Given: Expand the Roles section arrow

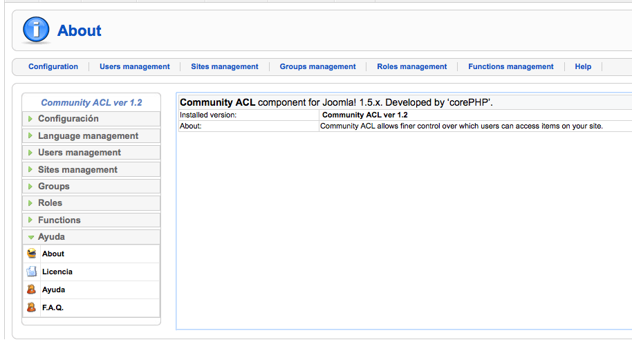Looking at the screenshot, I should (30, 202).
